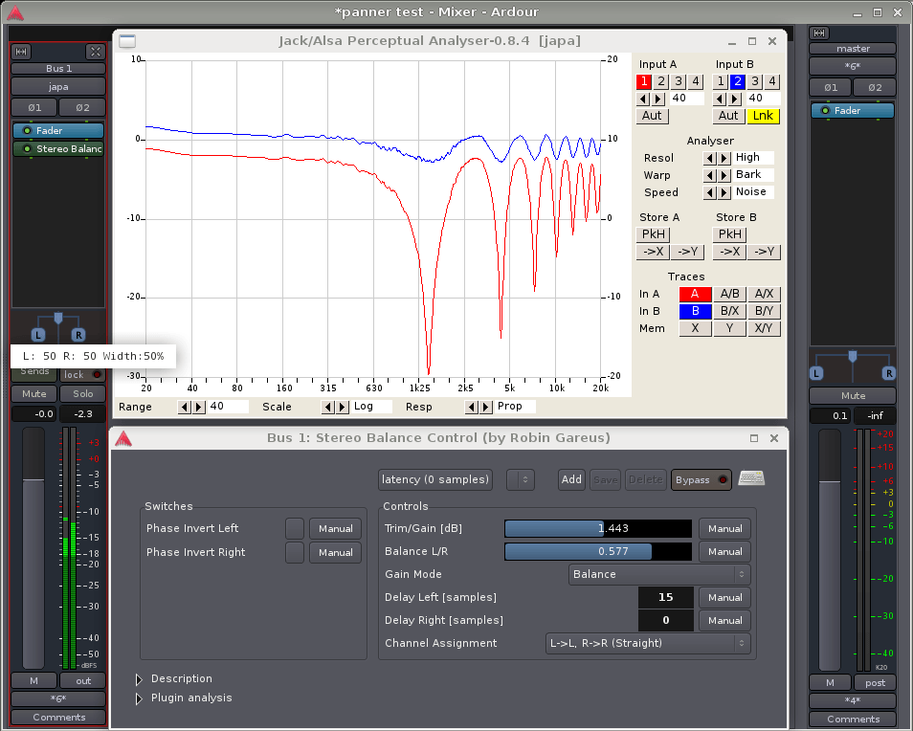Increase Input B gain with right arrow
913x731 pixels.
click(735, 99)
